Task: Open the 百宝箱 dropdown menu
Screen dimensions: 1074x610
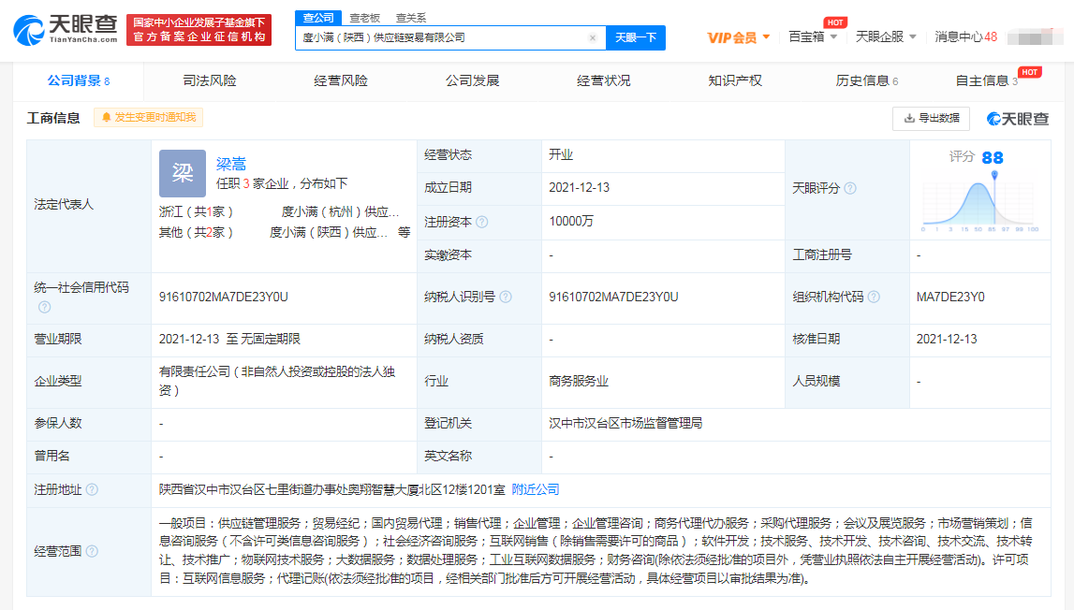Action: pos(812,37)
